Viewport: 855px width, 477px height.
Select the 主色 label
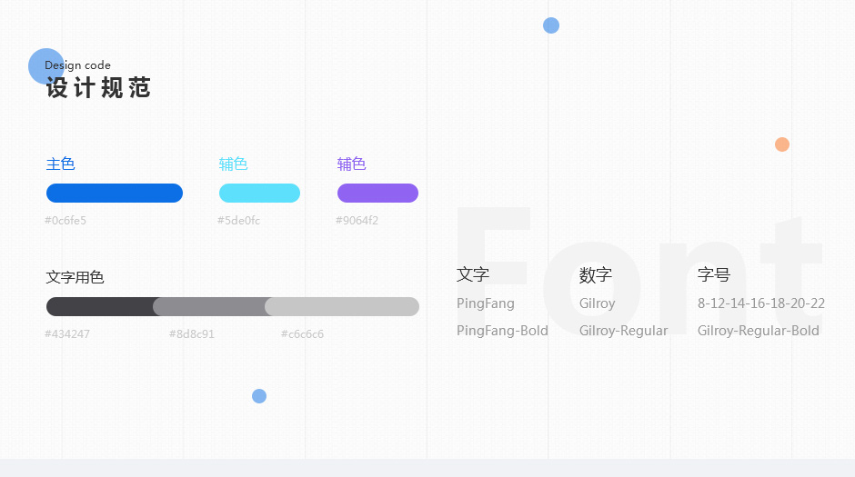pos(61,164)
